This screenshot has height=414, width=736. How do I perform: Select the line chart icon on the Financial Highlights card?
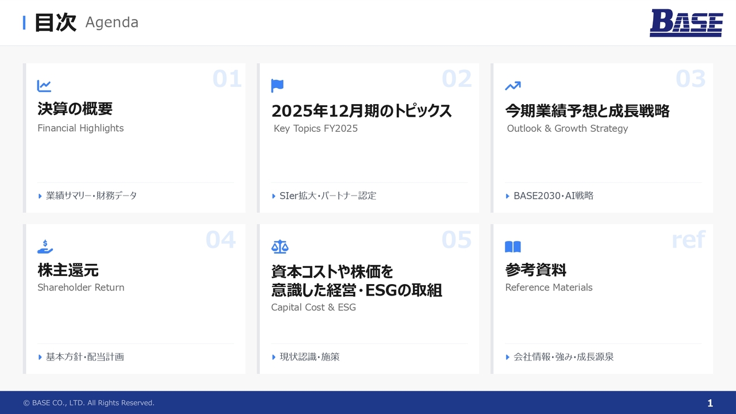[x=44, y=85]
